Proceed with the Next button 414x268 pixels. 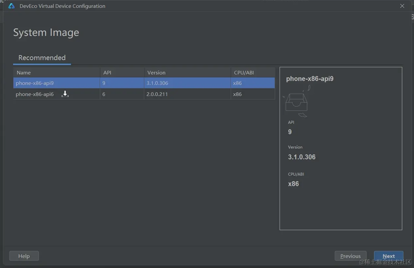pyautogui.click(x=388, y=256)
